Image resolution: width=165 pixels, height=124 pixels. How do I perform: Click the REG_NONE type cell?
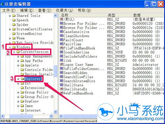click(115, 52)
